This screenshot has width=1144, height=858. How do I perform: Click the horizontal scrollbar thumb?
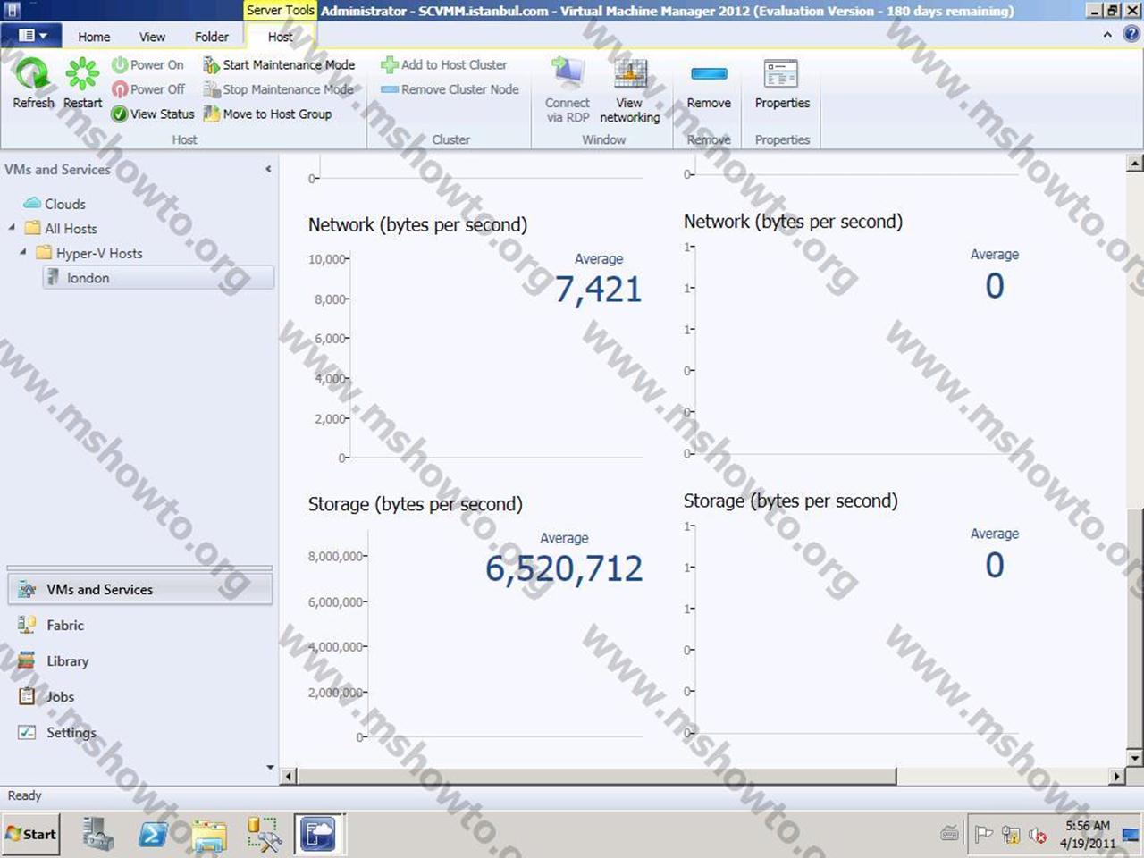[x=597, y=776]
